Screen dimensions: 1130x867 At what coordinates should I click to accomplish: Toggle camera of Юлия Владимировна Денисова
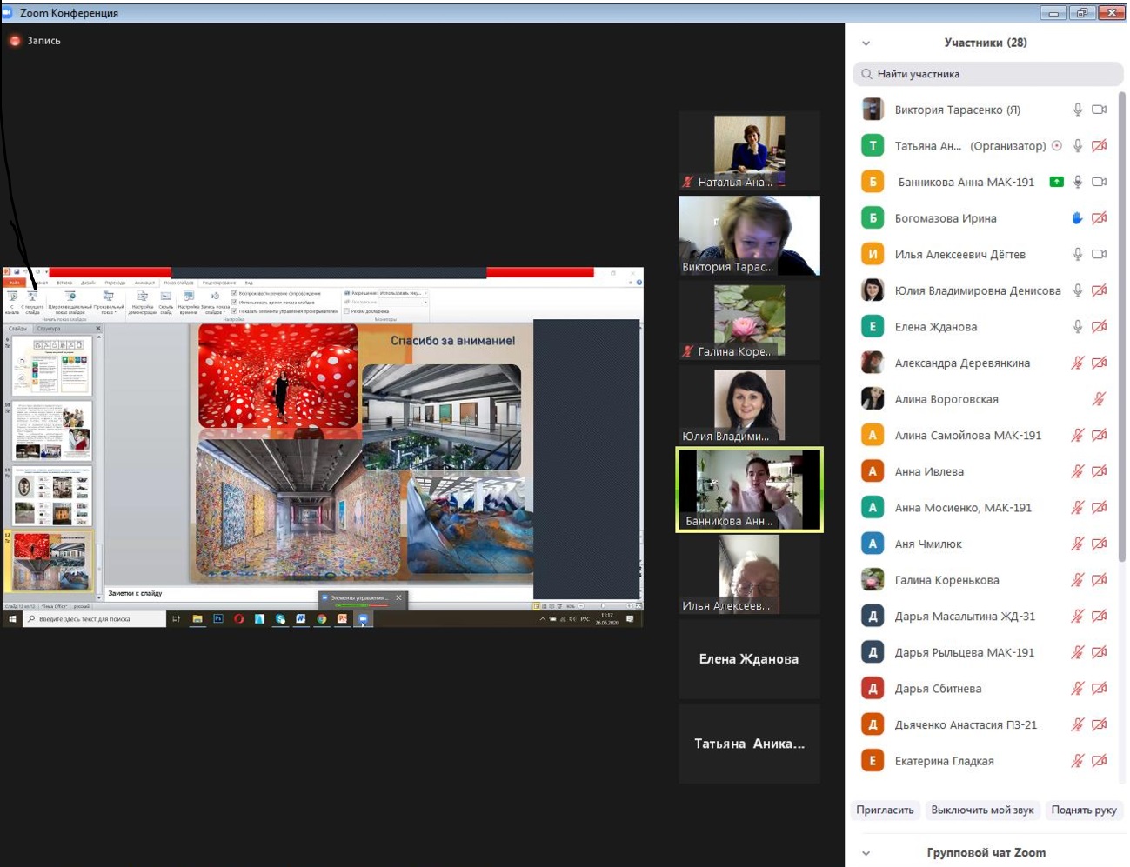pyautogui.click(x=1099, y=290)
